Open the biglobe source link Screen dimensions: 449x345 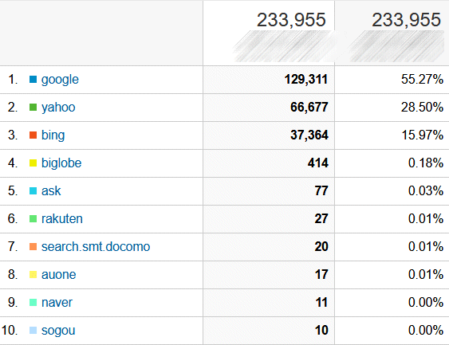(61, 163)
